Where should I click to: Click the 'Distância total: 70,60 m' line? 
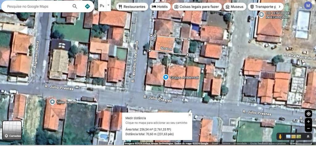click(x=150, y=134)
